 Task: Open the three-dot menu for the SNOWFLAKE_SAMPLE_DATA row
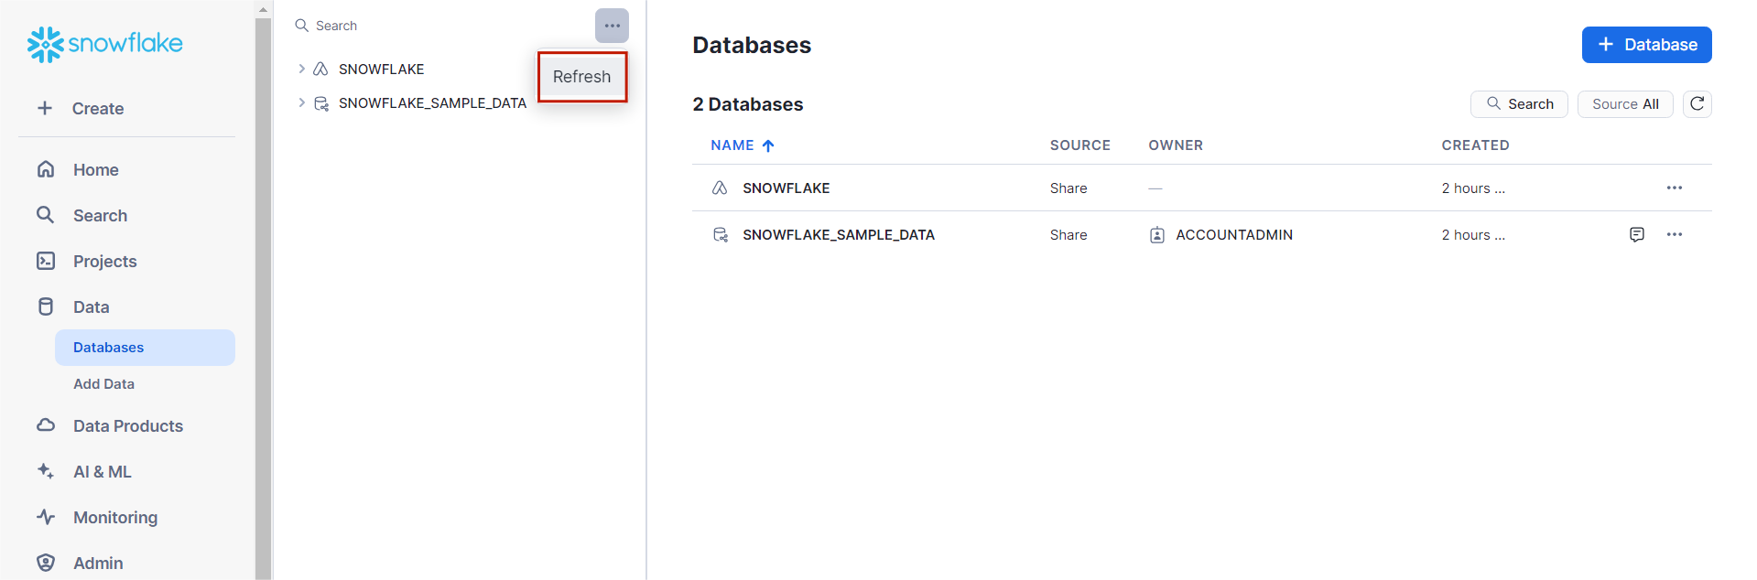[x=1675, y=234]
